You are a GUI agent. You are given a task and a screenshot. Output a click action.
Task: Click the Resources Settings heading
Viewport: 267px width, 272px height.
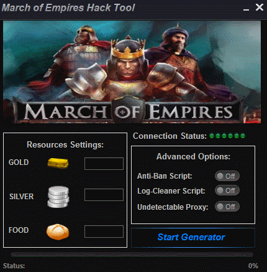(x=65, y=145)
